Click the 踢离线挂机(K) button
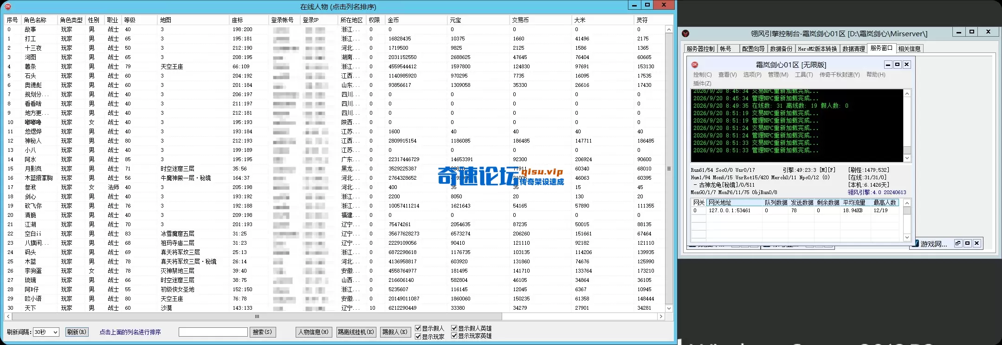This screenshot has height=345, width=1002. coord(356,332)
